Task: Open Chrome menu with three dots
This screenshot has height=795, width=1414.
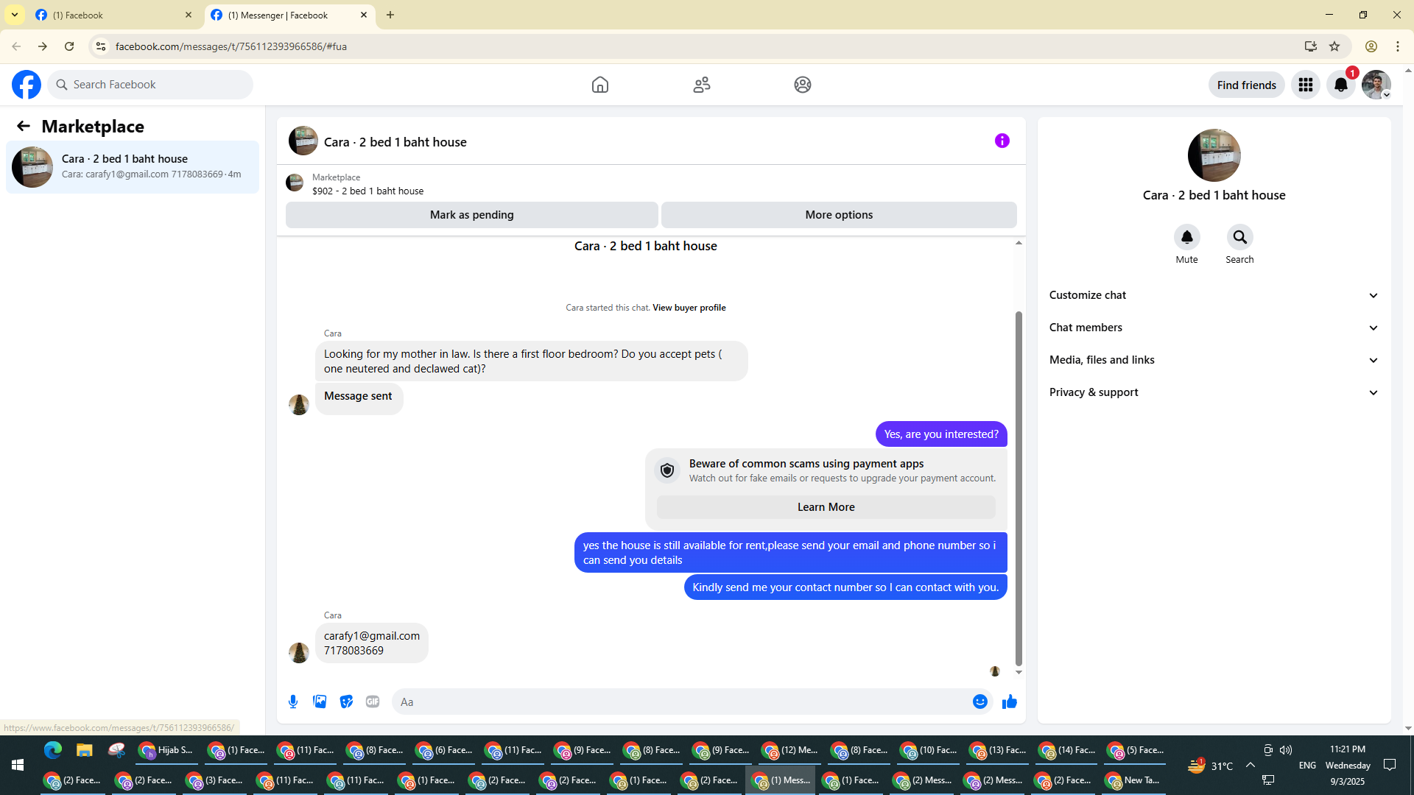Action: pos(1398,46)
